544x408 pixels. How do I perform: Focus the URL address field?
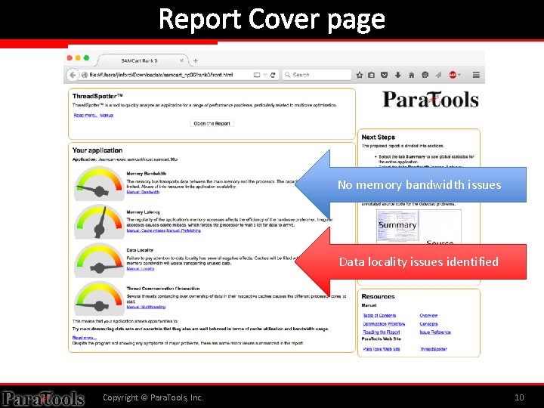coord(166,75)
